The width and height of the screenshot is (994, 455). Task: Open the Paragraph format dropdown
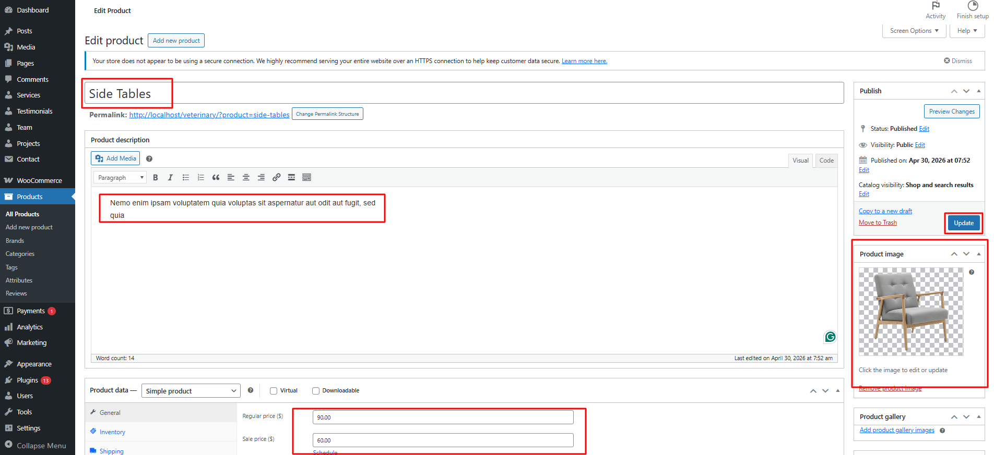(120, 178)
